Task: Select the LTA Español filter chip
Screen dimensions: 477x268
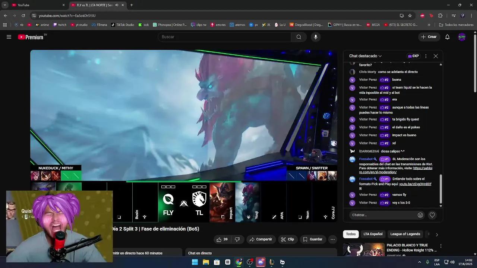Action: coord(373,234)
